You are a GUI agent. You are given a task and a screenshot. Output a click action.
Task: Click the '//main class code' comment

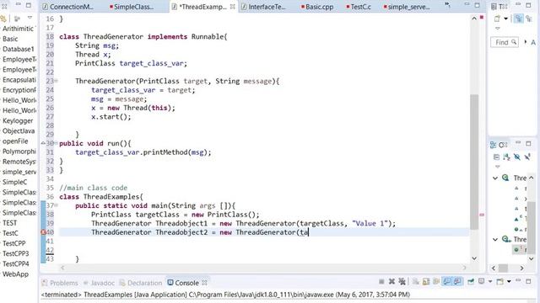[94, 188]
